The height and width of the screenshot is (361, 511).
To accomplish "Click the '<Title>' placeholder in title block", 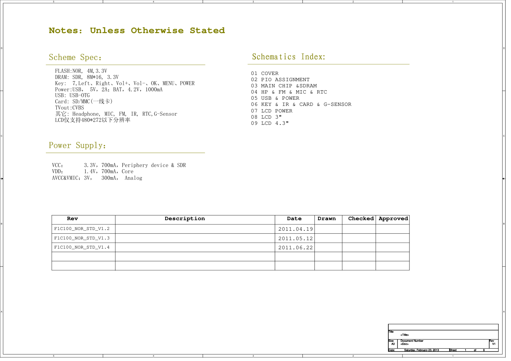I will pyautogui.click(x=404, y=335).
